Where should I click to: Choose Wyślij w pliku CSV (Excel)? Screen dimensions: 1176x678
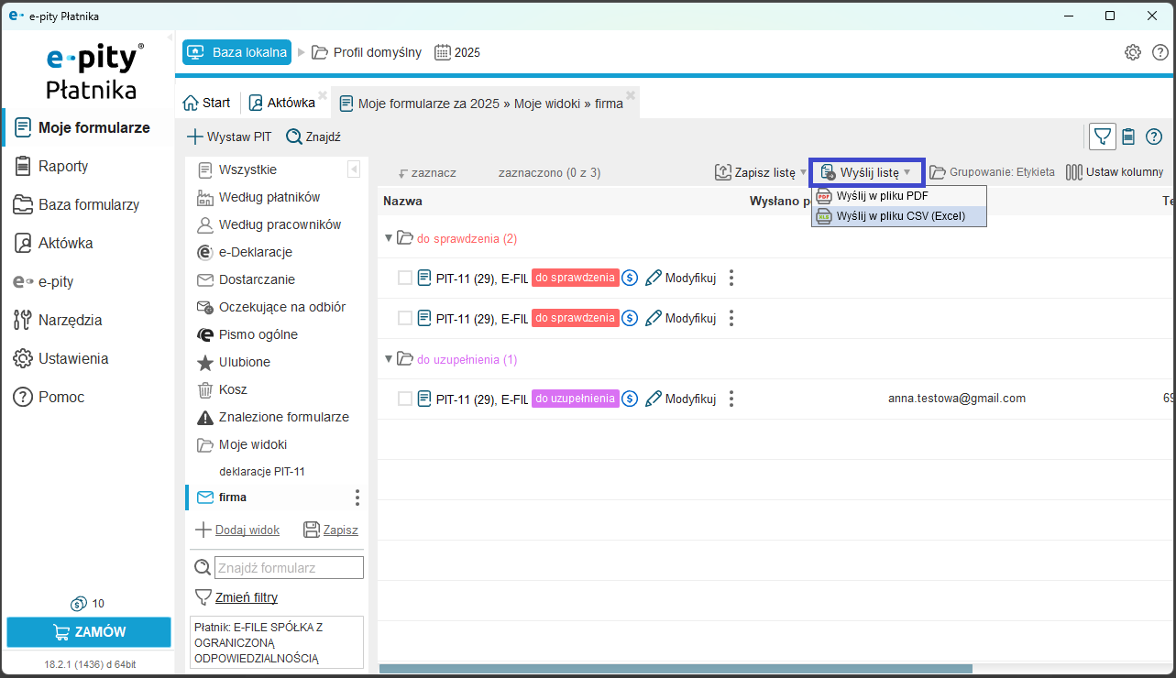click(x=899, y=216)
